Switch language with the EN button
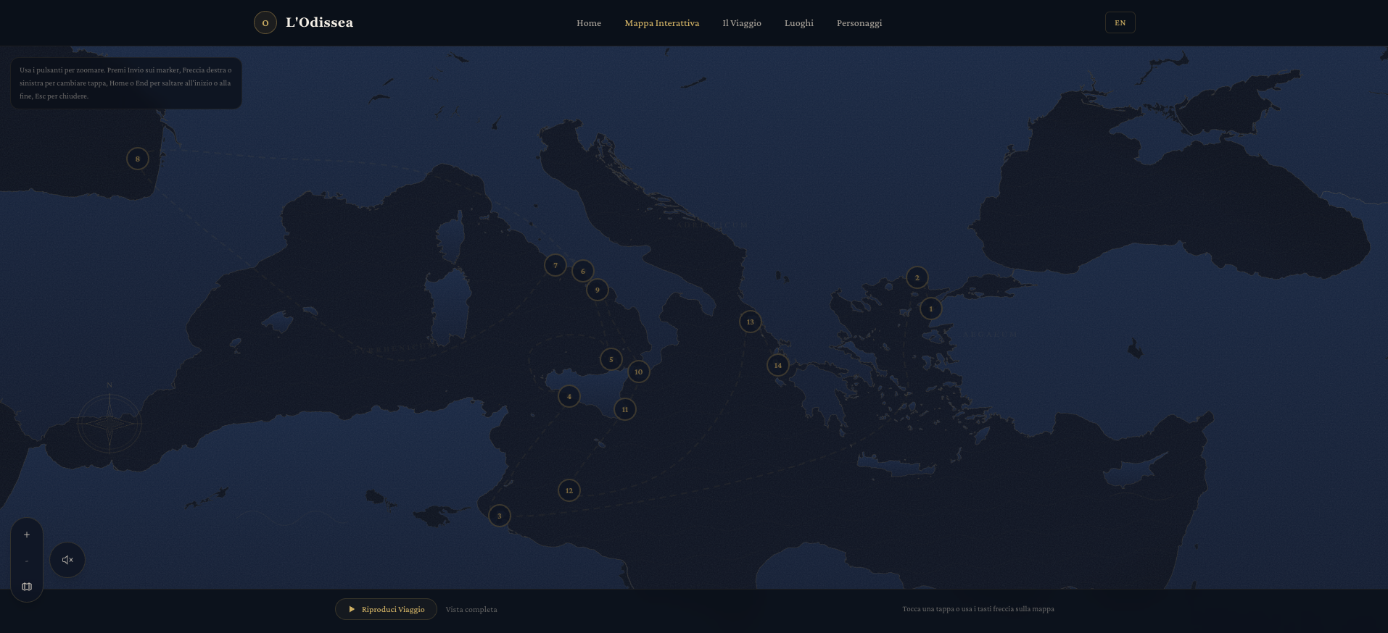This screenshot has width=1388, height=633. [1120, 22]
